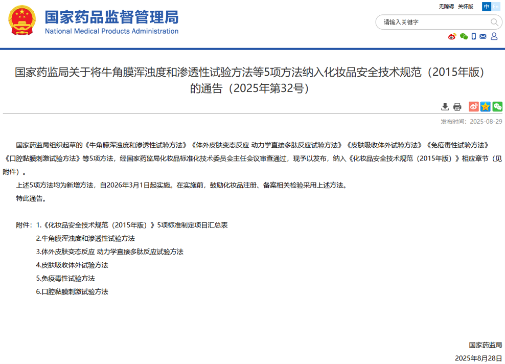The height and width of the screenshot is (364, 505).
Task: Open attachment 6.口腔黏膜刺激试验方法
Action: click(72, 291)
